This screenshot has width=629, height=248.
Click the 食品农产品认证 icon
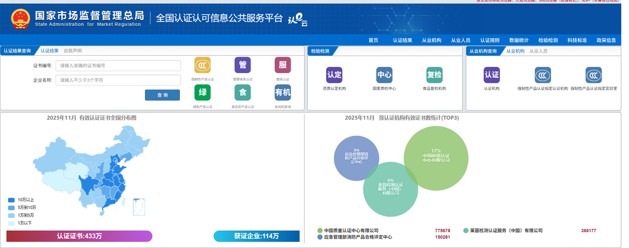[x=243, y=93]
